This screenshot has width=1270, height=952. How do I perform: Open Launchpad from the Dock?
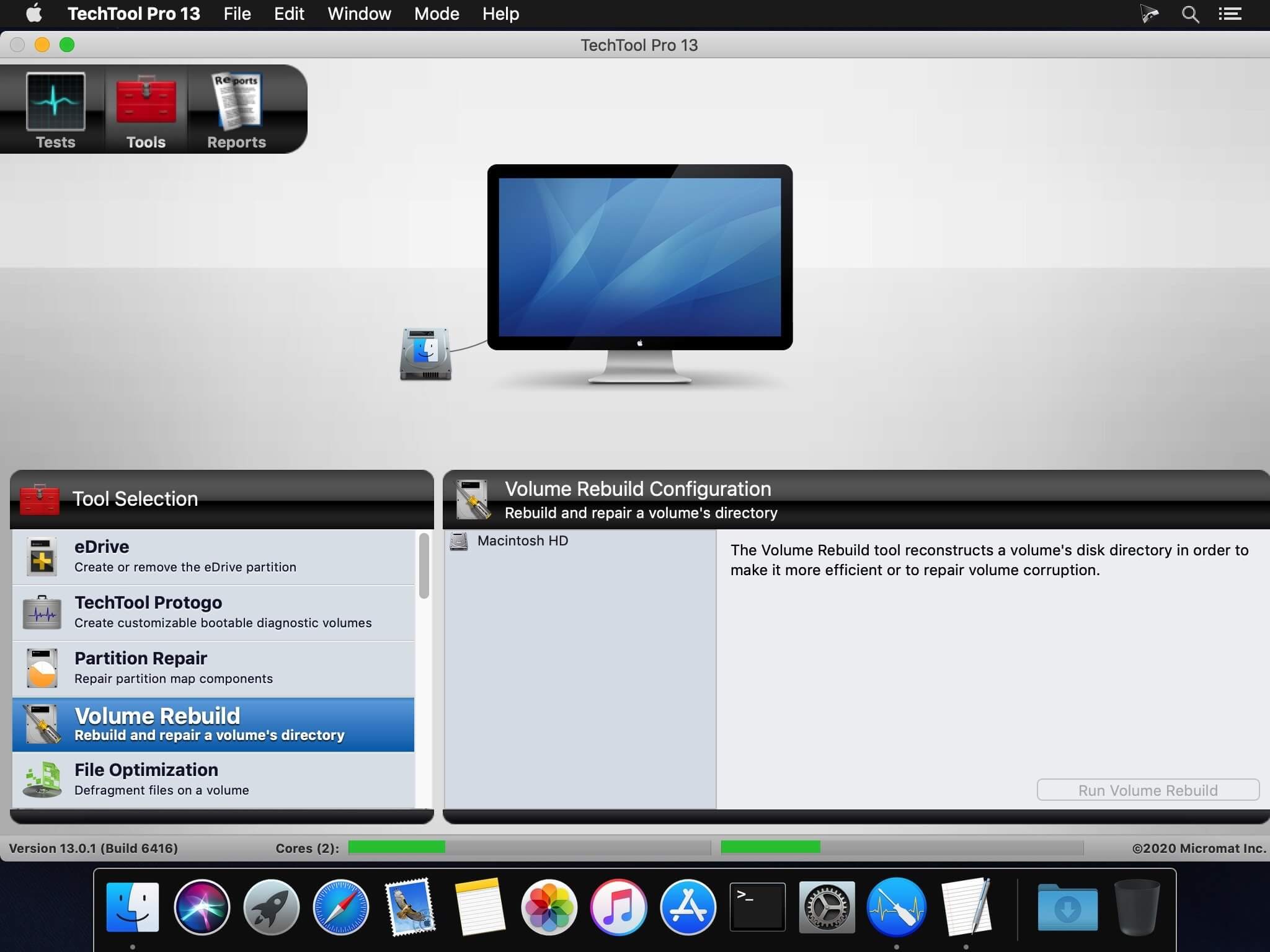point(272,907)
